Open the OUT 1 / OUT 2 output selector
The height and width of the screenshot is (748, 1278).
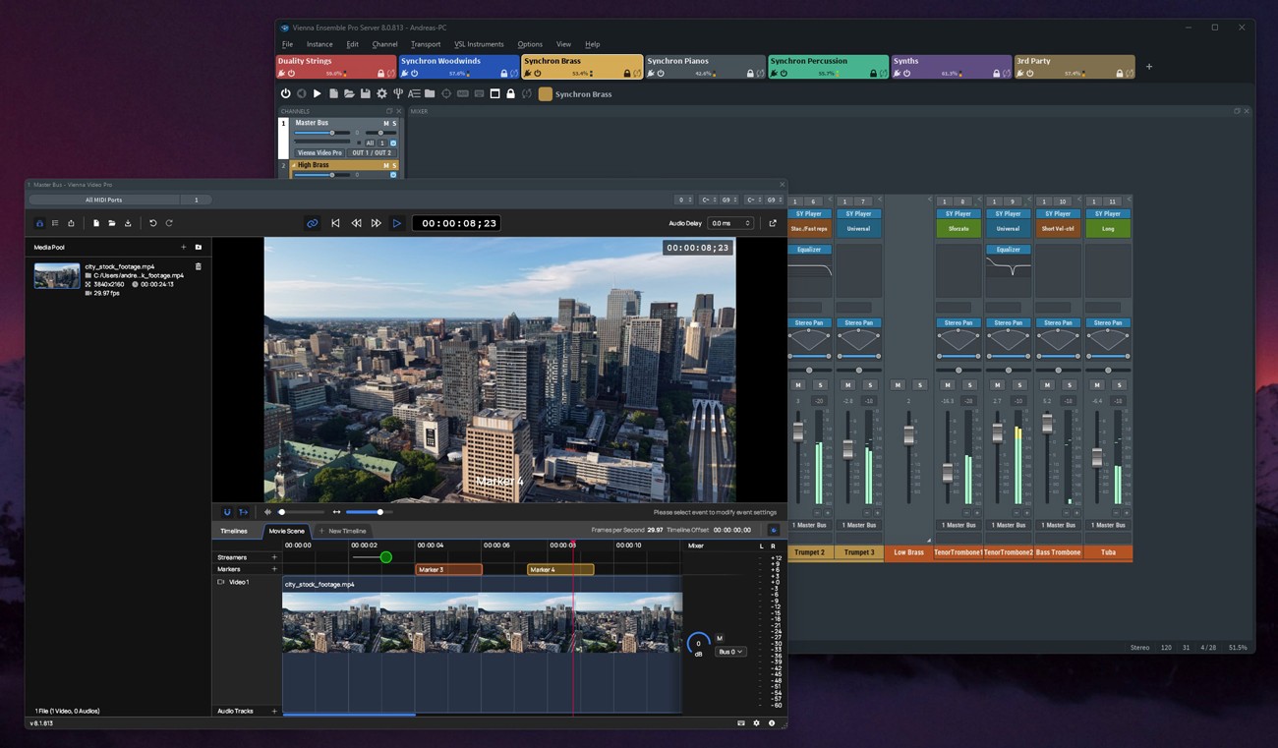tap(373, 153)
